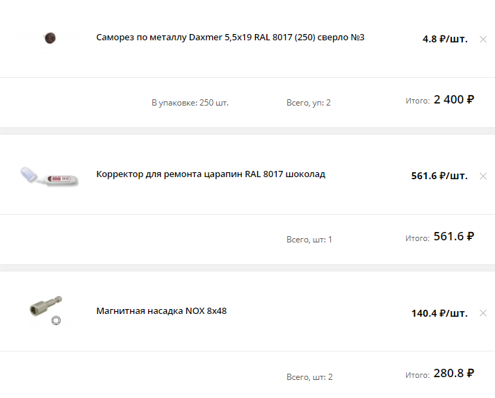Select the 'Всего, уп: 2' quantity
Viewport: 495px width, 398px height.
(308, 103)
